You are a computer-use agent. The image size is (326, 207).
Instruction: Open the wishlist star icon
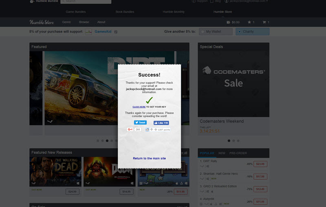point(249,22)
